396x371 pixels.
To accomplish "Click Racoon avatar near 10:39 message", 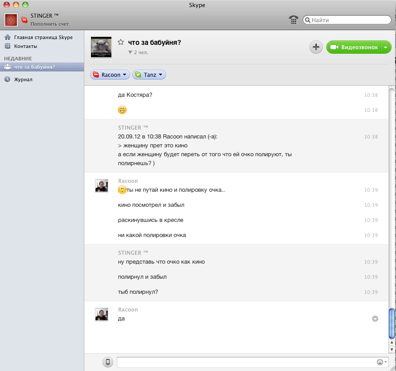I will [x=102, y=185].
